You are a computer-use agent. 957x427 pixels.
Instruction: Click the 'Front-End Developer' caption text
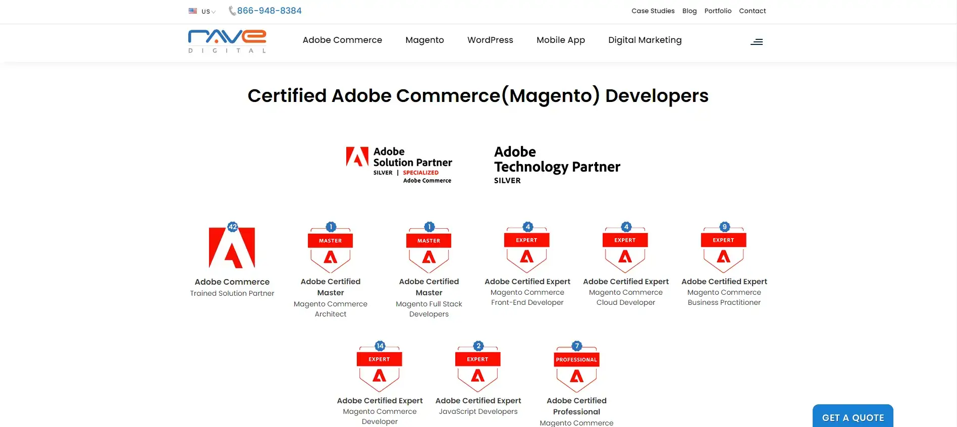coord(527,302)
